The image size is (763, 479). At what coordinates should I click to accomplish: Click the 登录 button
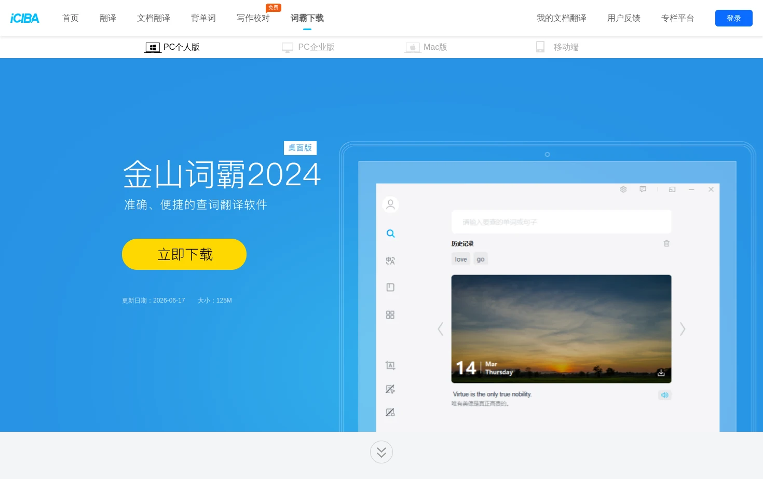(x=734, y=18)
